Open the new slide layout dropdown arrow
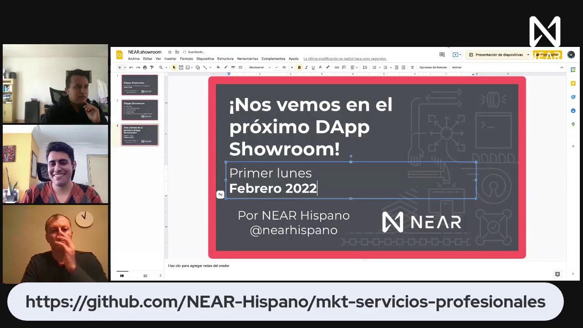Image resolution: width=583 pixels, height=328 pixels. 125,67
